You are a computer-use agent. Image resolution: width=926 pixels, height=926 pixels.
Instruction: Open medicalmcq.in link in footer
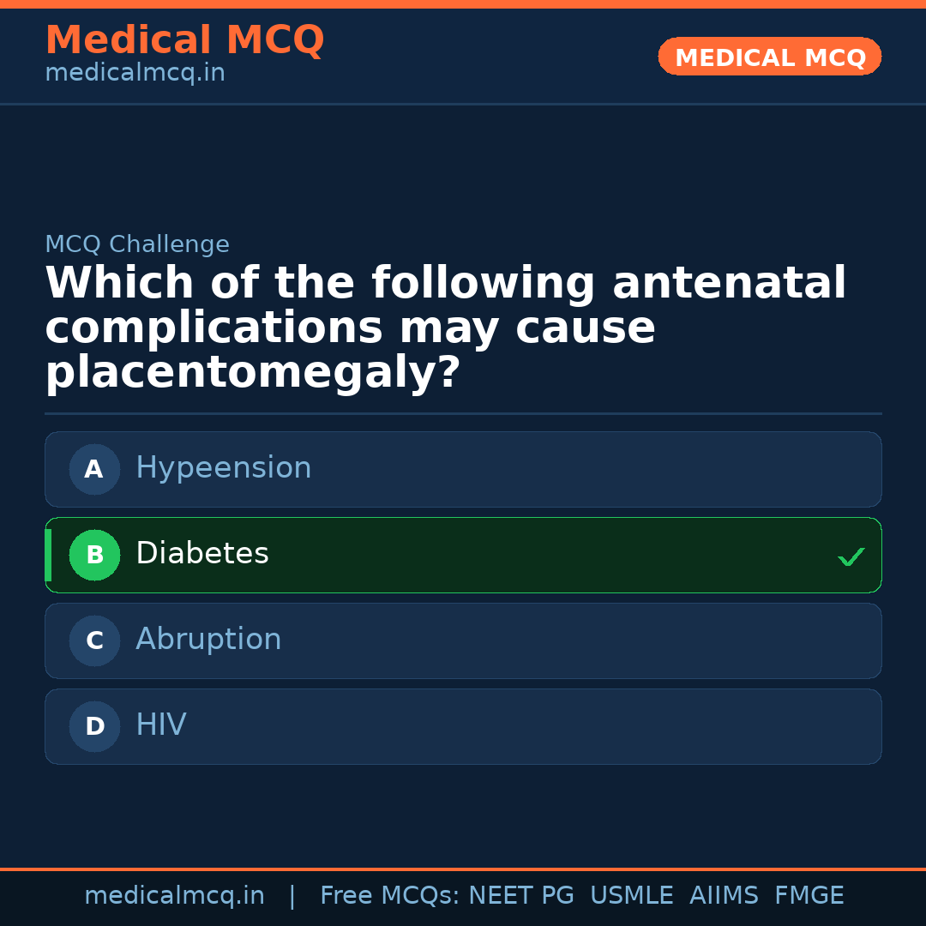tap(174, 896)
